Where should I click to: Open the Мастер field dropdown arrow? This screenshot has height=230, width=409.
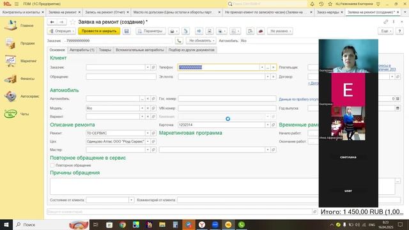pos(148,149)
